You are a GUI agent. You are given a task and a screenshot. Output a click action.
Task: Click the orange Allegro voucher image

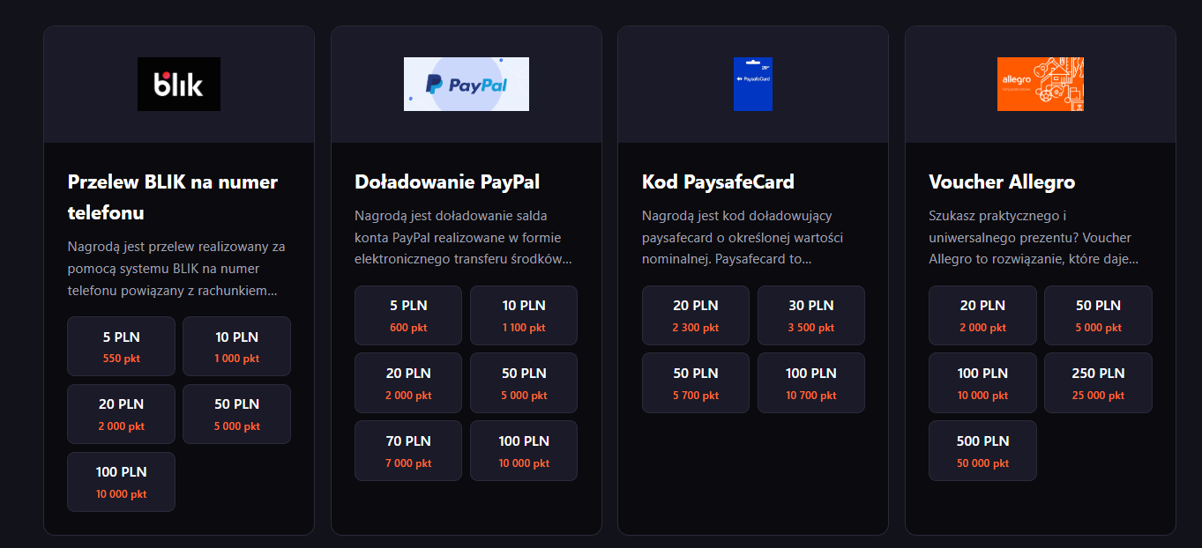pyautogui.click(x=1040, y=85)
